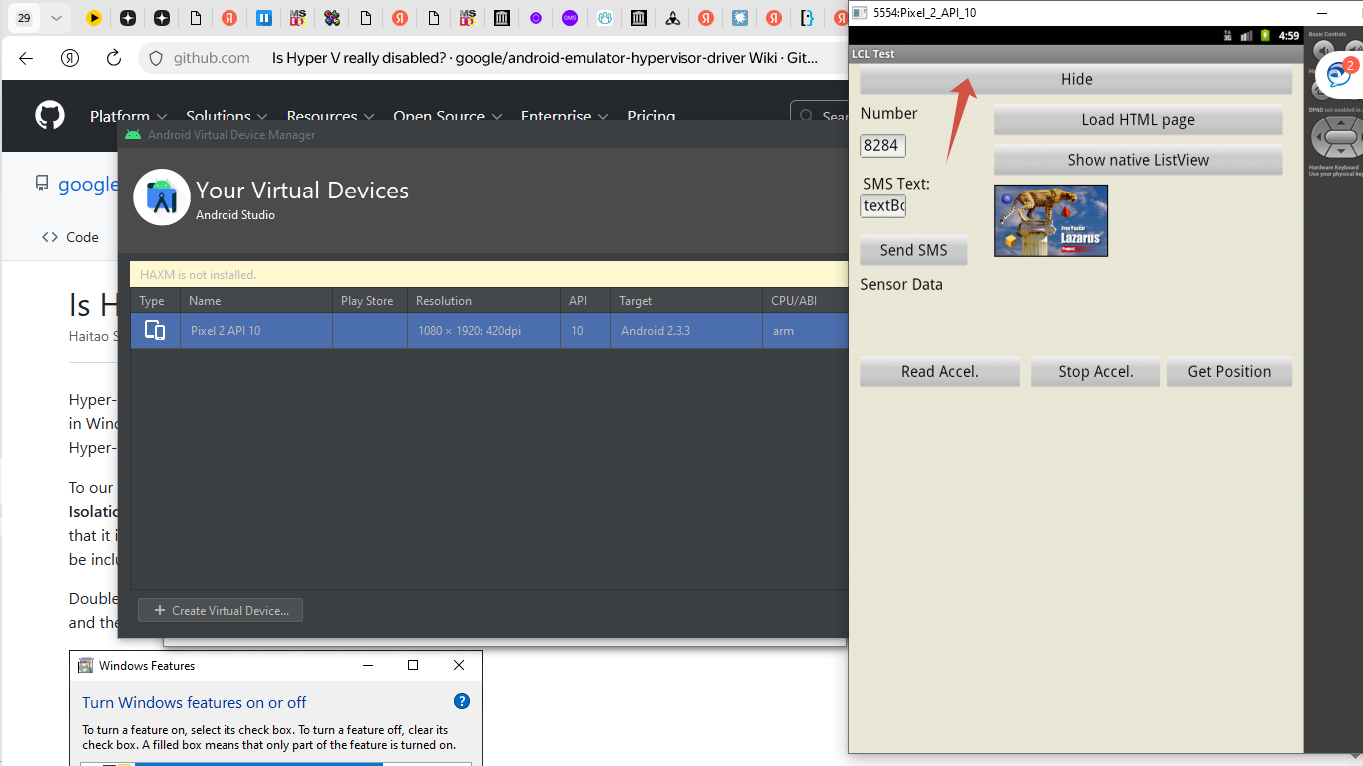Click Create Virtual Device button
Image resolution: width=1363 pixels, height=766 pixels.
click(x=221, y=610)
